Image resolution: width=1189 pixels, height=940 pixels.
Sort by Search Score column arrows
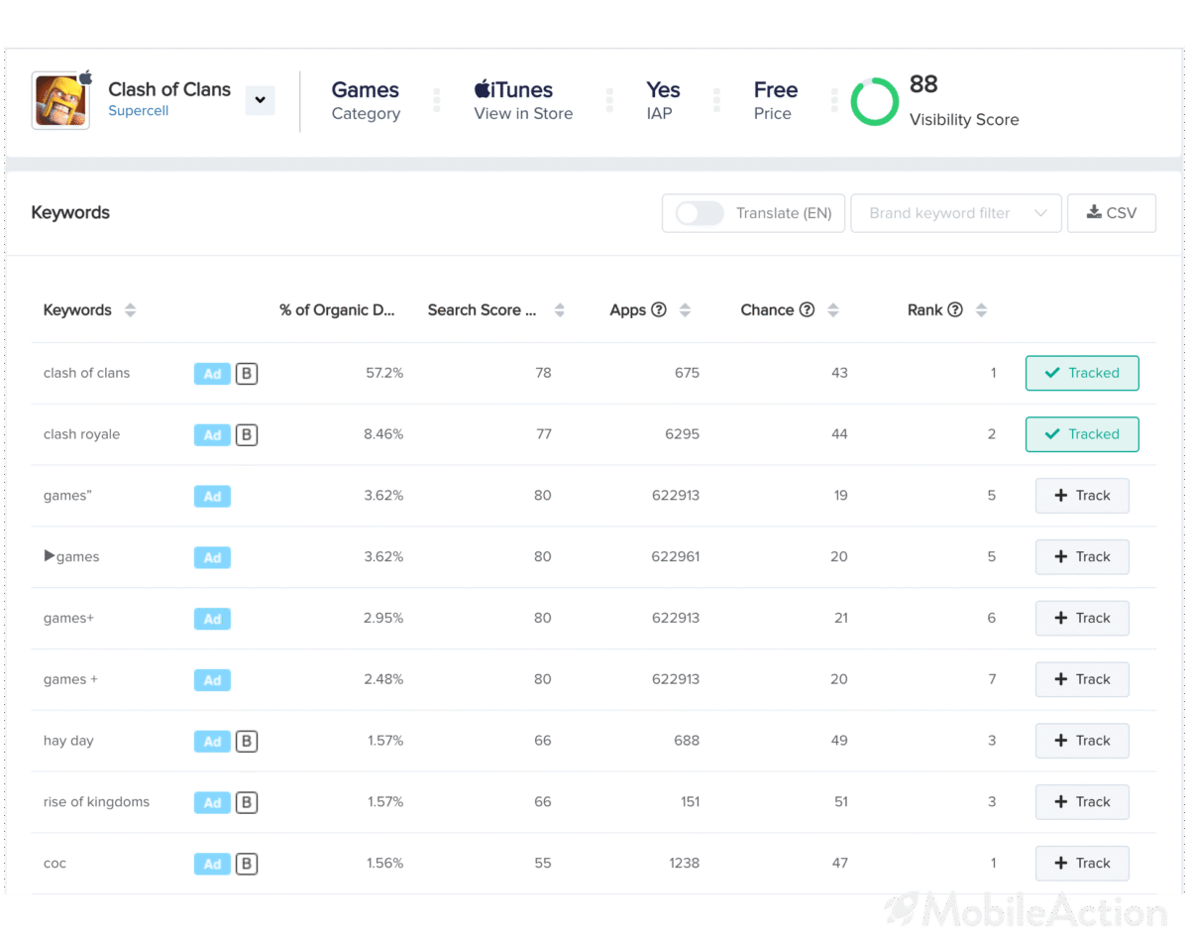[x=560, y=310]
